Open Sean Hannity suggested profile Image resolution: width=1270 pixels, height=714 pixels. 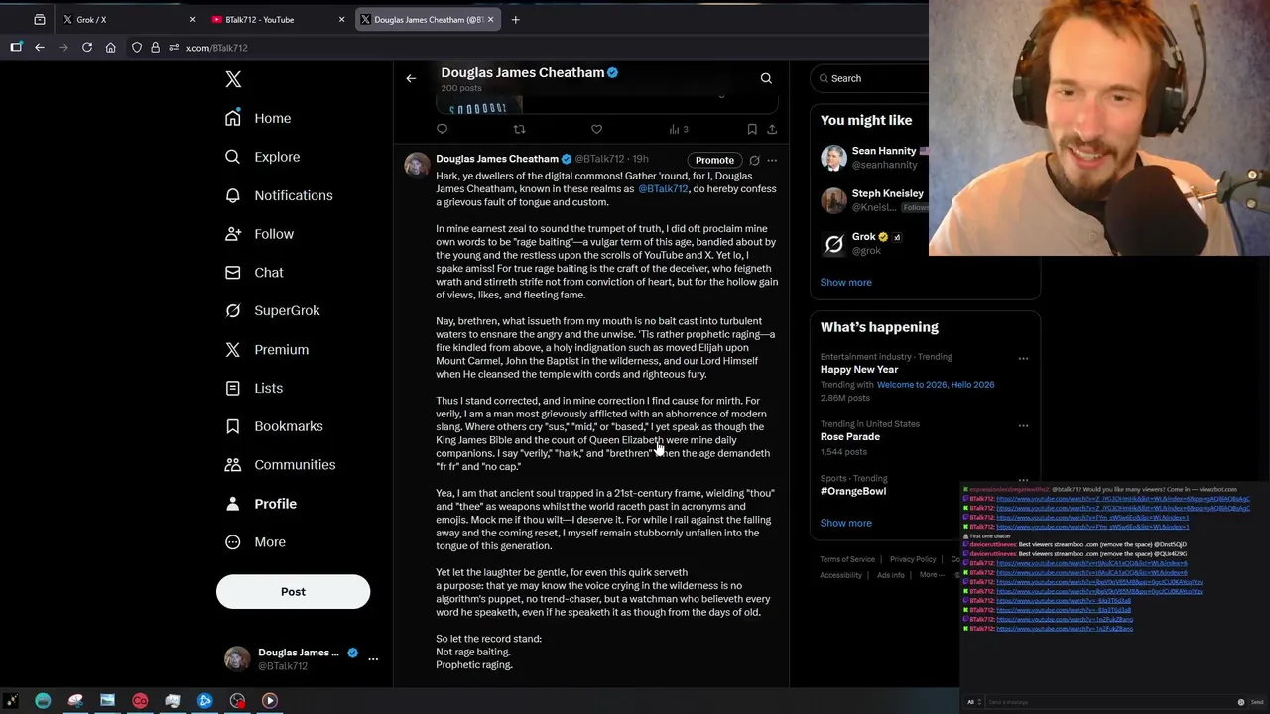873,158
